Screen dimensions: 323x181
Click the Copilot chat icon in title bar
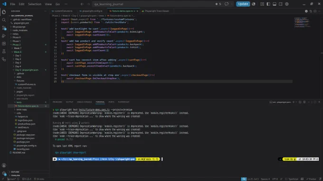(x=227, y=4)
